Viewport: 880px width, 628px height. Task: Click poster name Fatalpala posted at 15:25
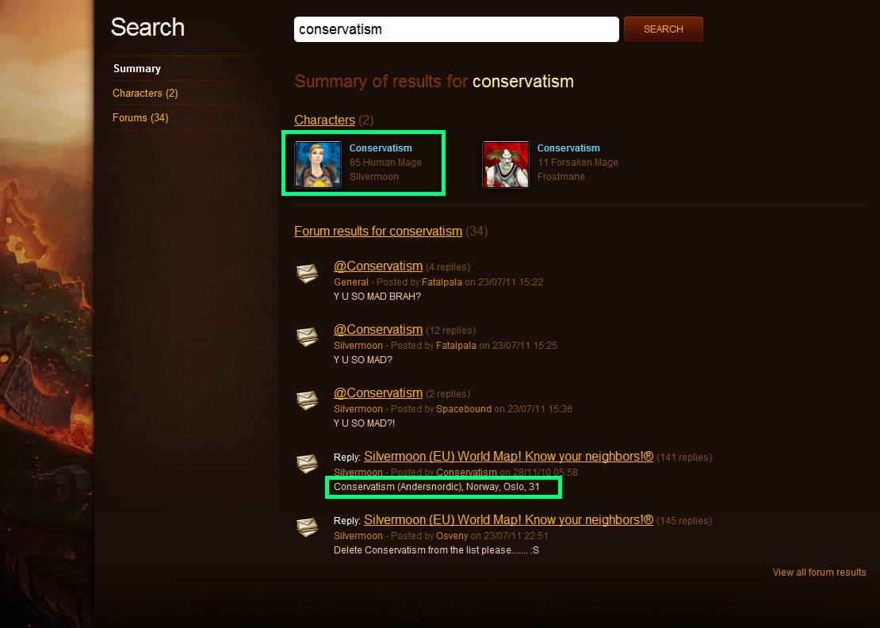(x=456, y=346)
